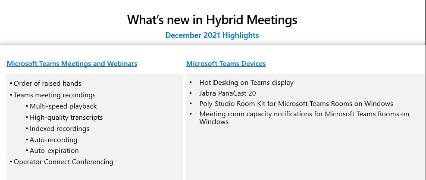
Task: Select the "High-quality transcripts" sub-bullet
Action: (x=66, y=118)
